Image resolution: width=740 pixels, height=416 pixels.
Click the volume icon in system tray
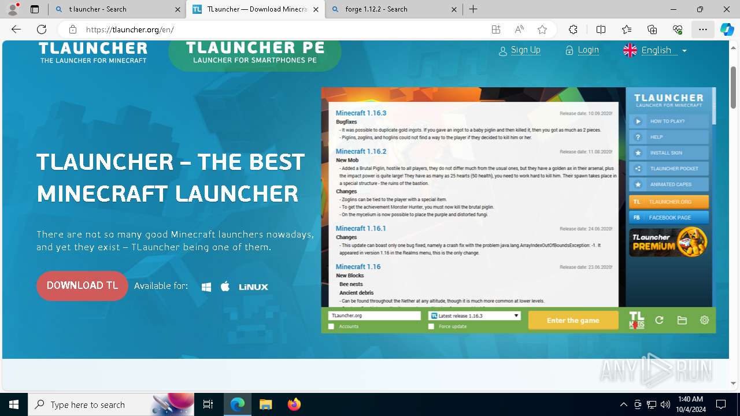[665, 404]
